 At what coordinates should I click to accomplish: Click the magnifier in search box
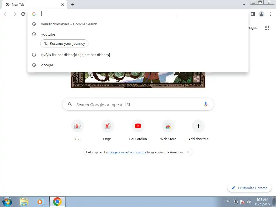(x=70, y=104)
